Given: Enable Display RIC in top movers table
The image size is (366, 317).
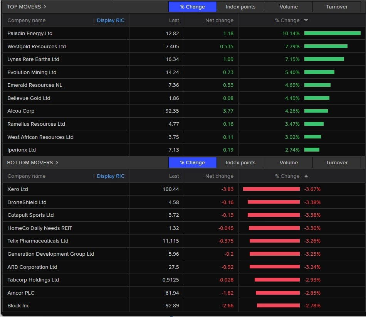Looking at the screenshot, I should (111, 20).
